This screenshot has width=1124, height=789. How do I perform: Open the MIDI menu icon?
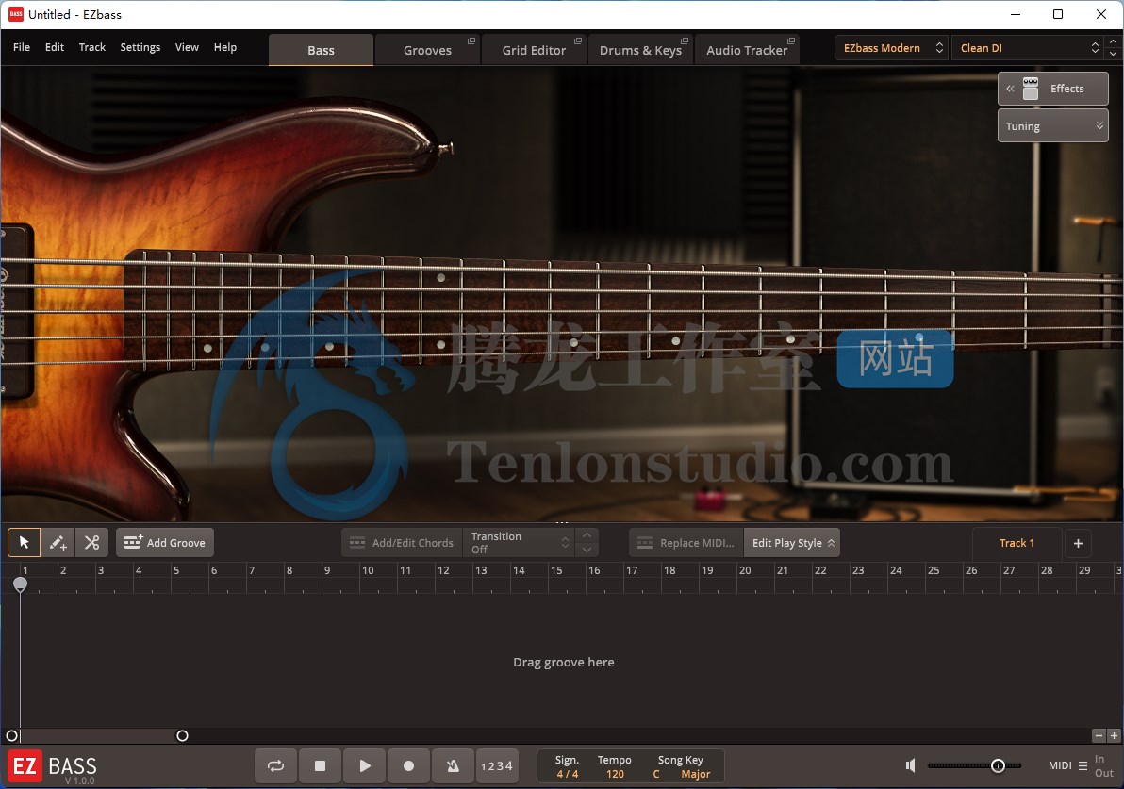[x=1083, y=765]
